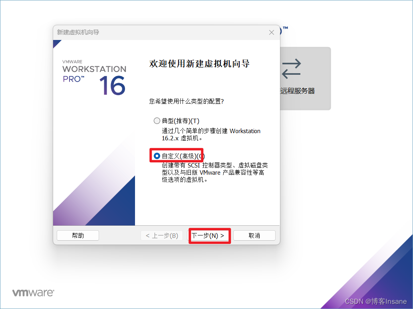
Task: Click the 上一步(B) button
Action: coord(162,235)
